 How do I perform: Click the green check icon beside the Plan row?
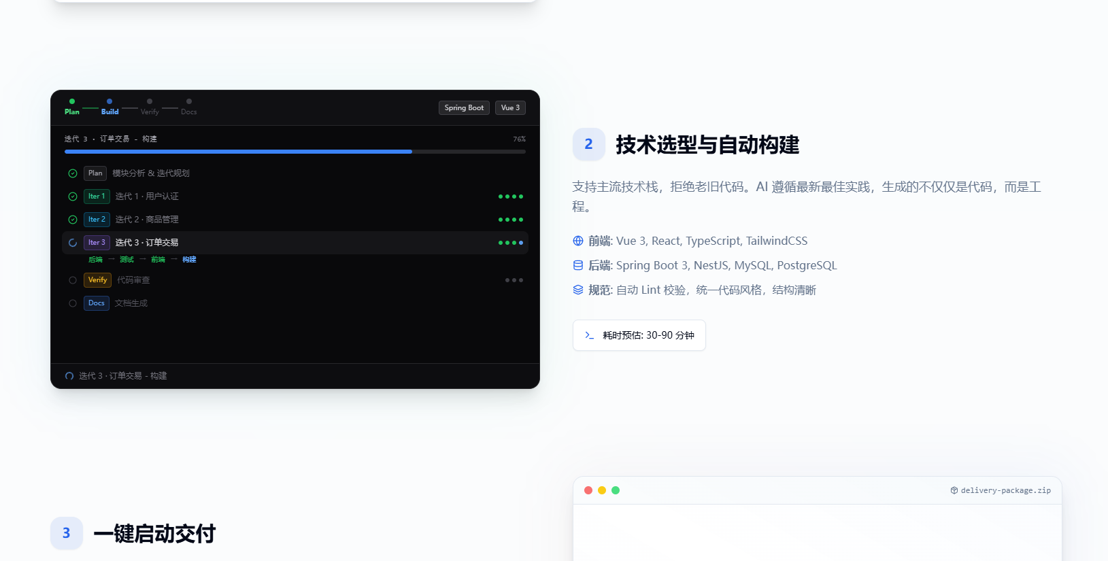click(73, 173)
